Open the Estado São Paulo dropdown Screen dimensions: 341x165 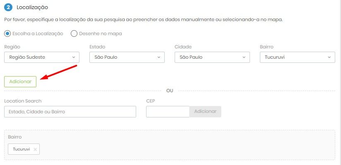127,57
